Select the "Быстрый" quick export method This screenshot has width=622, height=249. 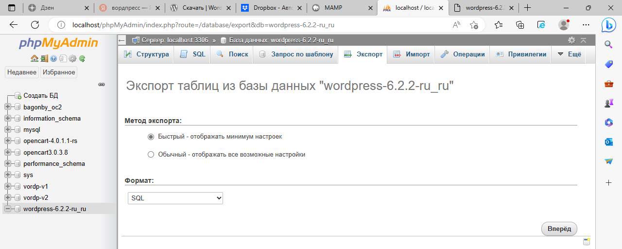[x=151, y=137]
